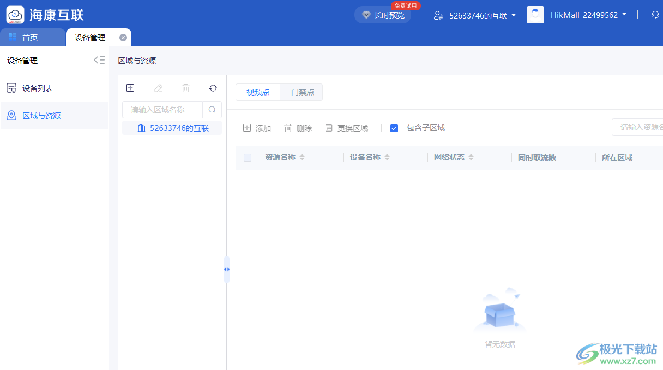Viewport: 663px width, 370px height.
Task: Select the edit region pencil icon
Action: [x=158, y=88]
